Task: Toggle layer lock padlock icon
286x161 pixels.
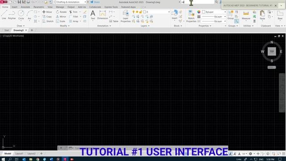Action: pos(140,12)
